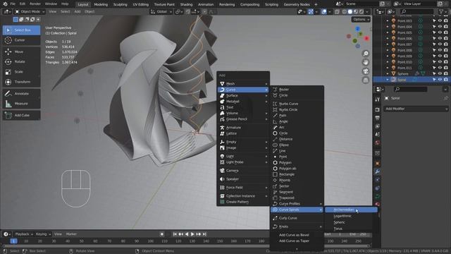Open viewport Options dropdown
The width and height of the screenshot is (451, 254).
pyautogui.click(x=361, y=19)
